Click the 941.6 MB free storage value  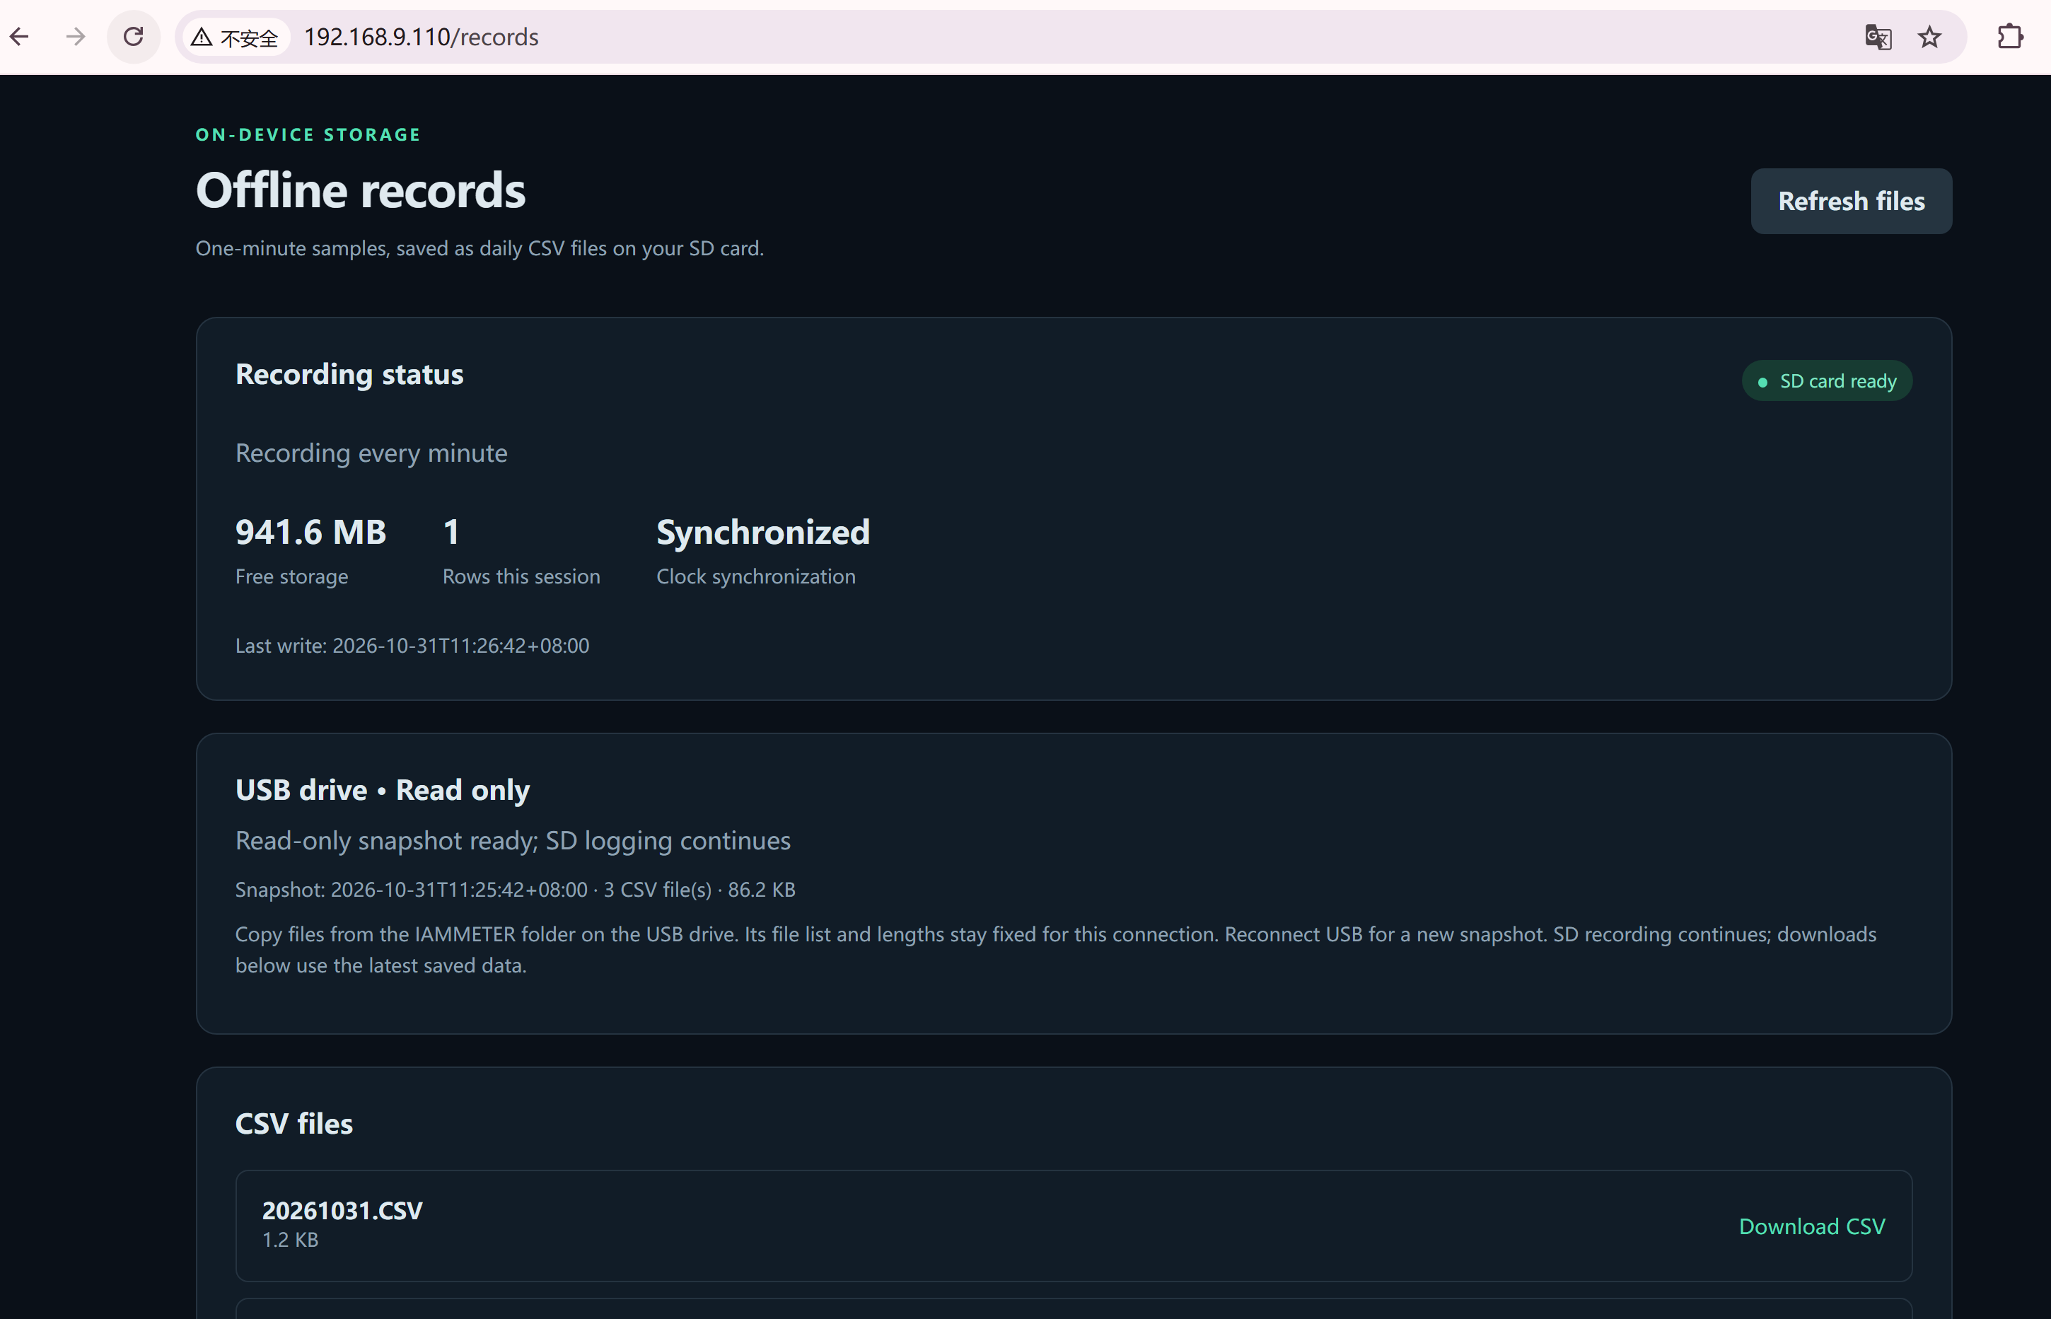(x=311, y=532)
